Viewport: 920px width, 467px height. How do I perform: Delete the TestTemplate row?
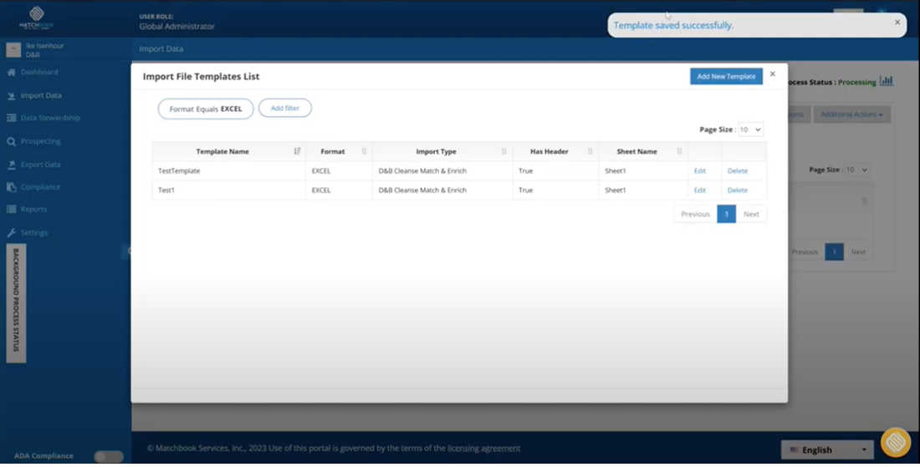(x=738, y=171)
